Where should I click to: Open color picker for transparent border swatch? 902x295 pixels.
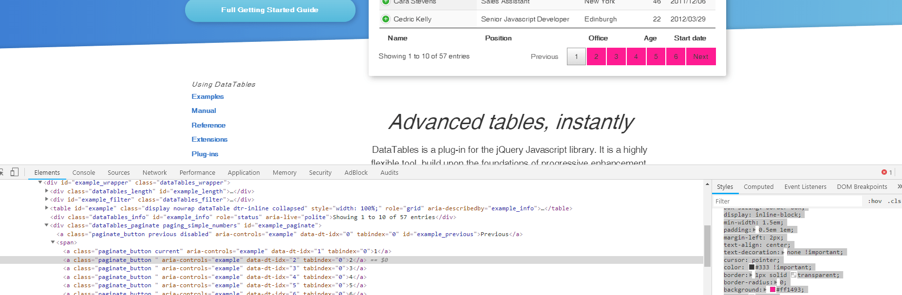(x=793, y=275)
